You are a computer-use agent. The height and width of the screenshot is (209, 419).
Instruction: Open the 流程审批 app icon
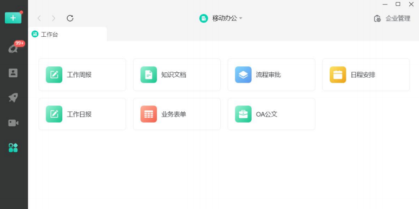(243, 75)
